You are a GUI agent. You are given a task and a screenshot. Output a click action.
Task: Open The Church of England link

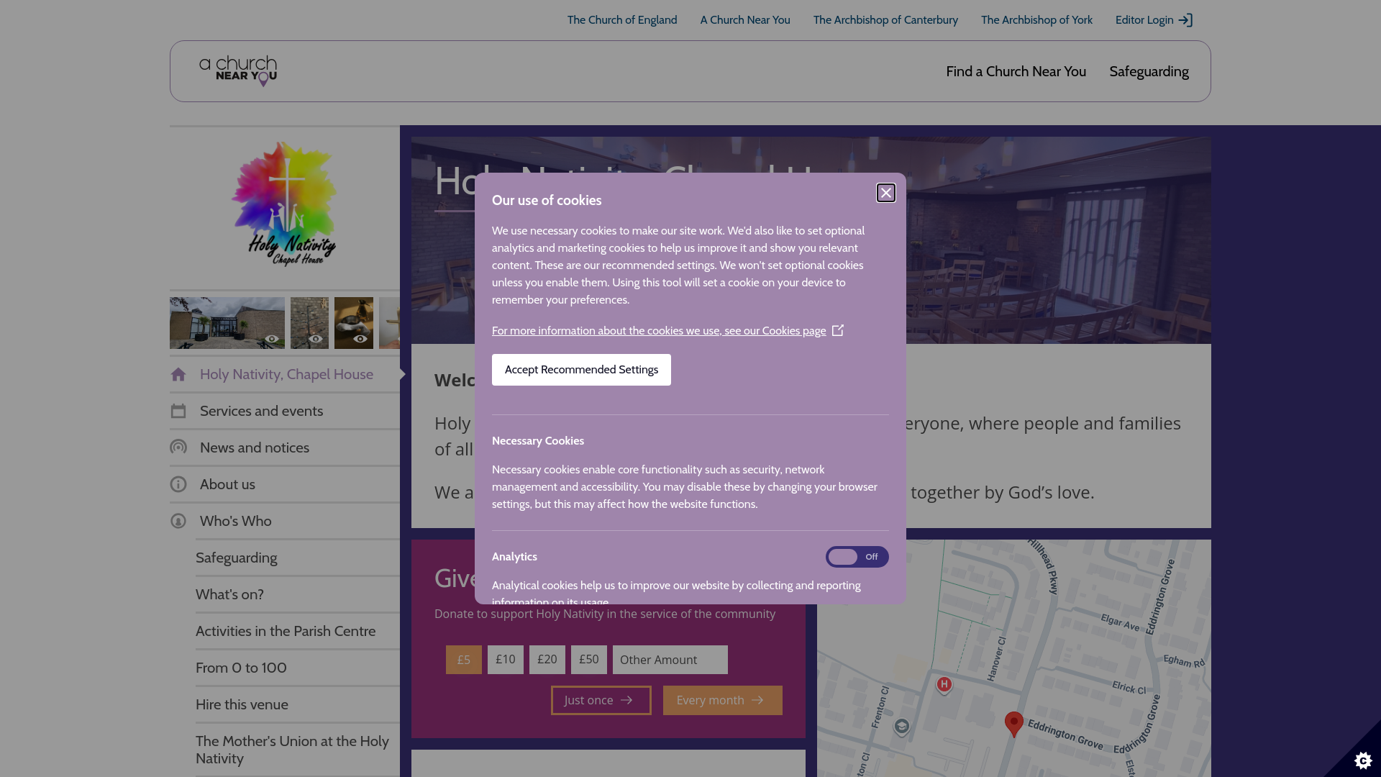[x=622, y=20]
